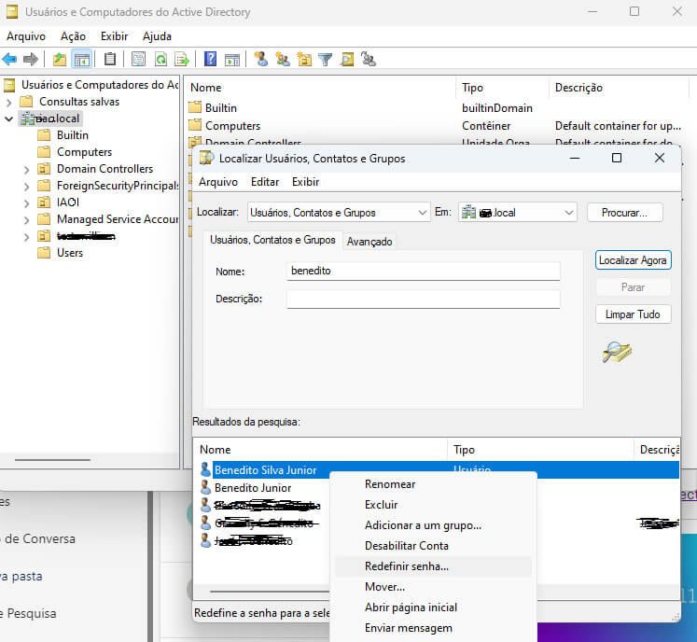The image size is (697, 642).
Task: Expand the Domain Controllers tree node
Action: 27,170
